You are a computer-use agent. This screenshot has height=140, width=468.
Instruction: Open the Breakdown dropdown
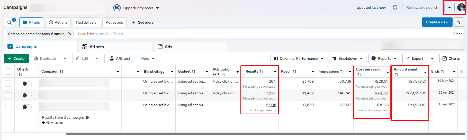(x=348, y=58)
